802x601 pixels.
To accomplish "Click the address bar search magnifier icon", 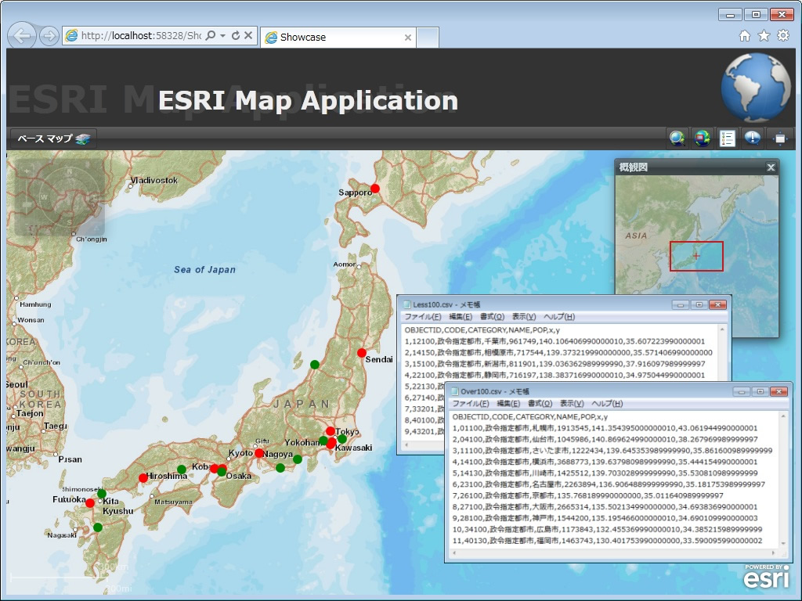I will pyautogui.click(x=210, y=36).
